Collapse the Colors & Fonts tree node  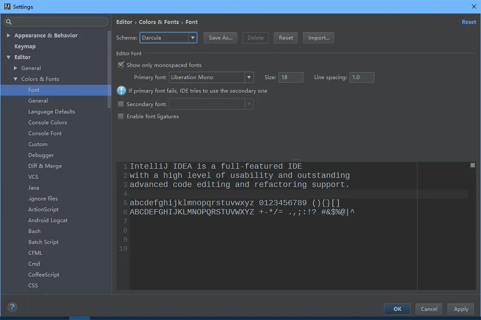[x=16, y=79]
